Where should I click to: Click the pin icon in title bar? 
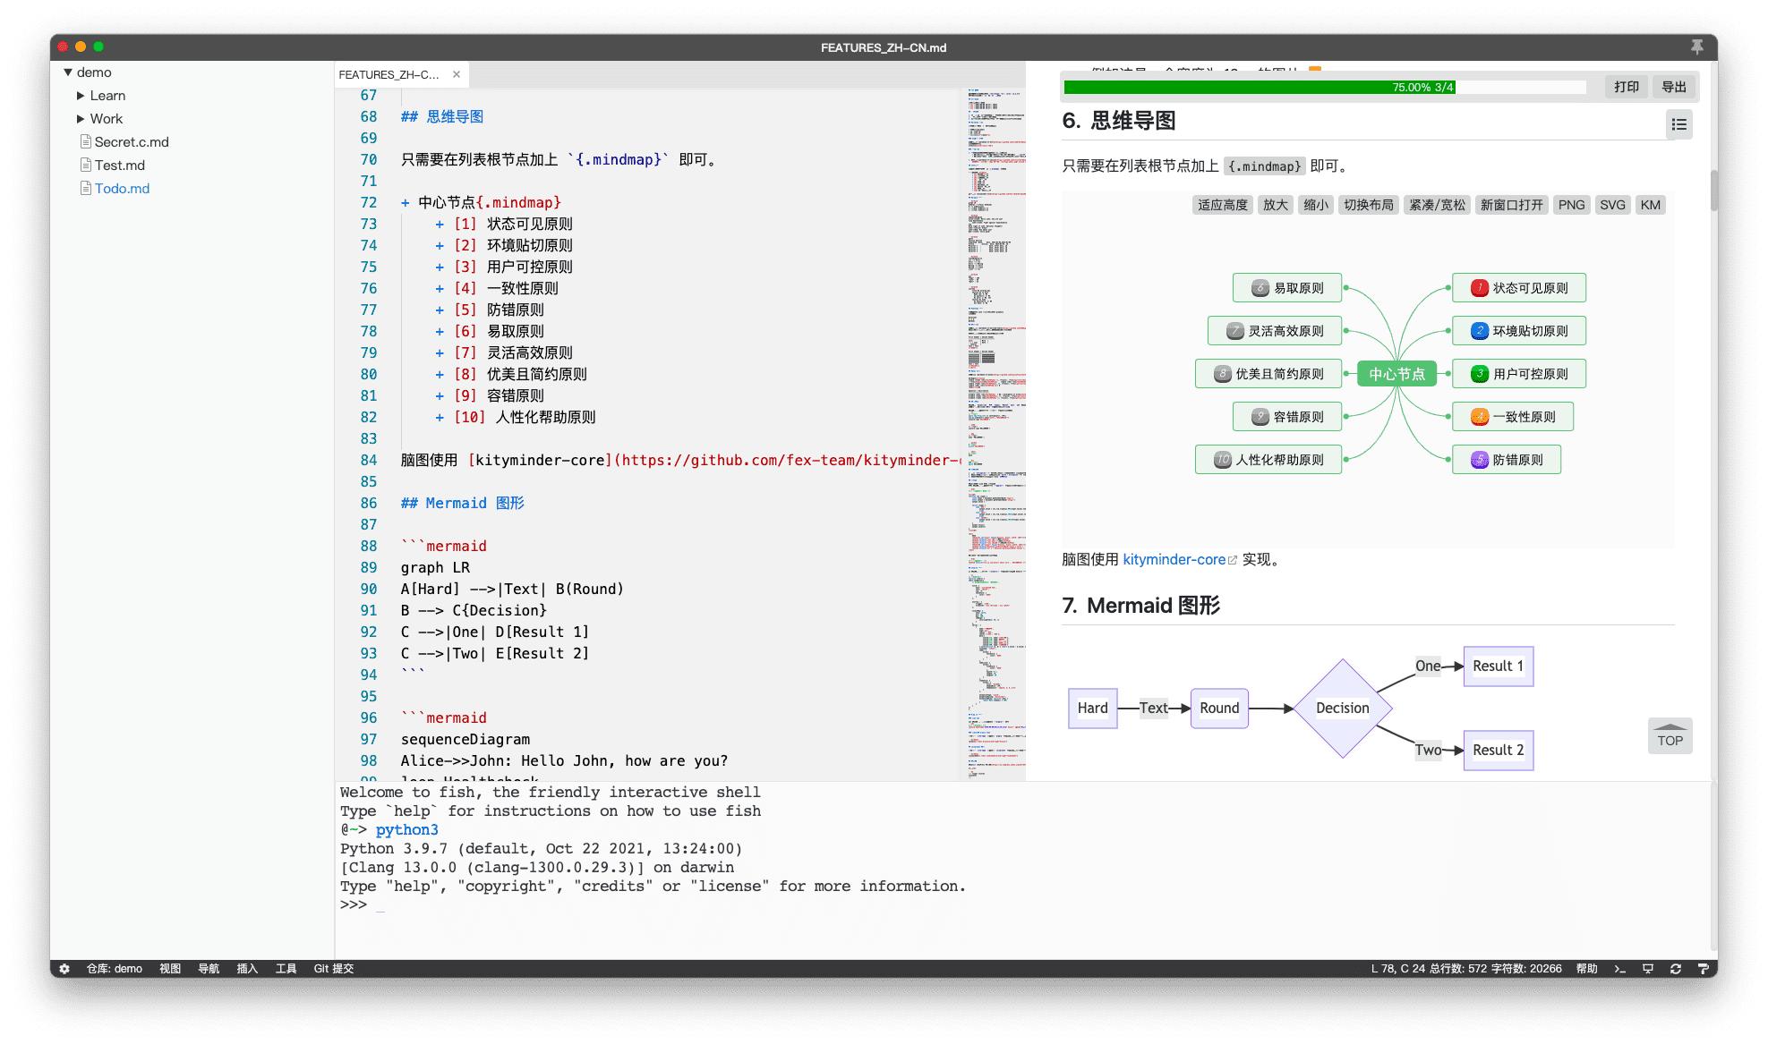click(x=1696, y=47)
